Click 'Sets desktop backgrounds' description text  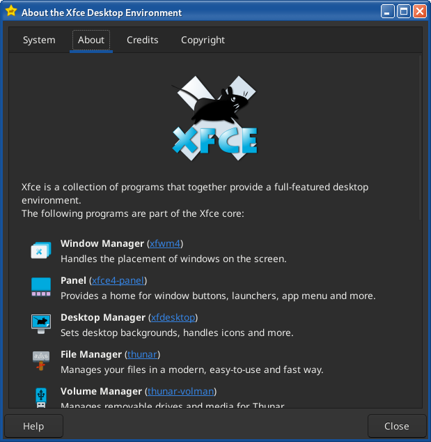point(177,333)
